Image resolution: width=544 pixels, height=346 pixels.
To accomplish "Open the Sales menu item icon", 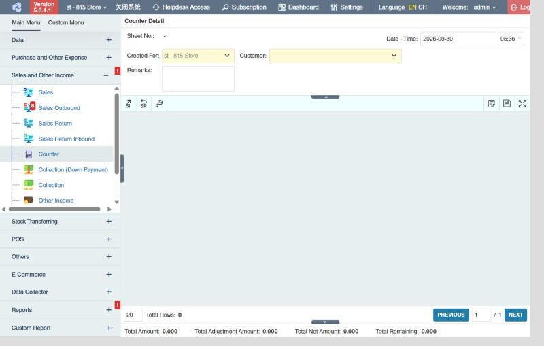I will click(x=29, y=92).
